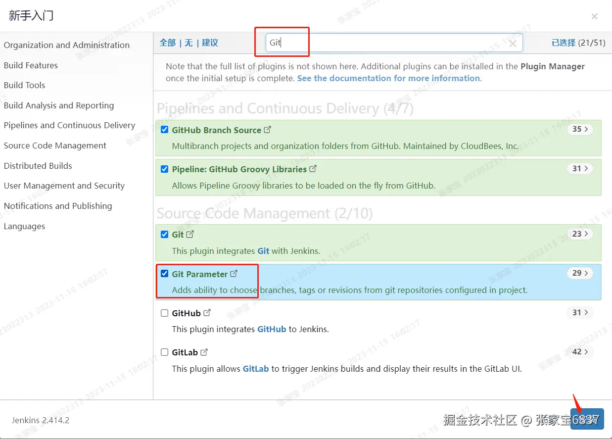Go to Build Tools category
Screen dimensions: 612x439
pos(24,85)
